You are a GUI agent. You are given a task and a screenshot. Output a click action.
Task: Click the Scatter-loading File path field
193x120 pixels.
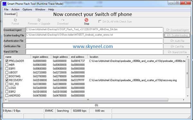click(94, 35)
